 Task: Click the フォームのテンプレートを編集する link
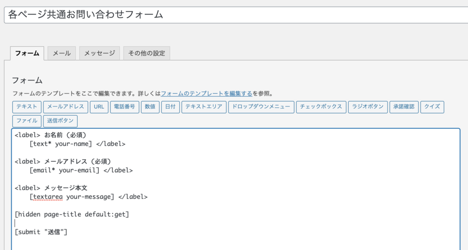(207, 94)
